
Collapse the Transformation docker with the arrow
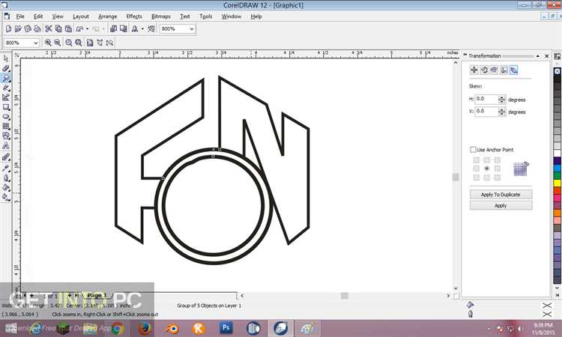(537, 56)
